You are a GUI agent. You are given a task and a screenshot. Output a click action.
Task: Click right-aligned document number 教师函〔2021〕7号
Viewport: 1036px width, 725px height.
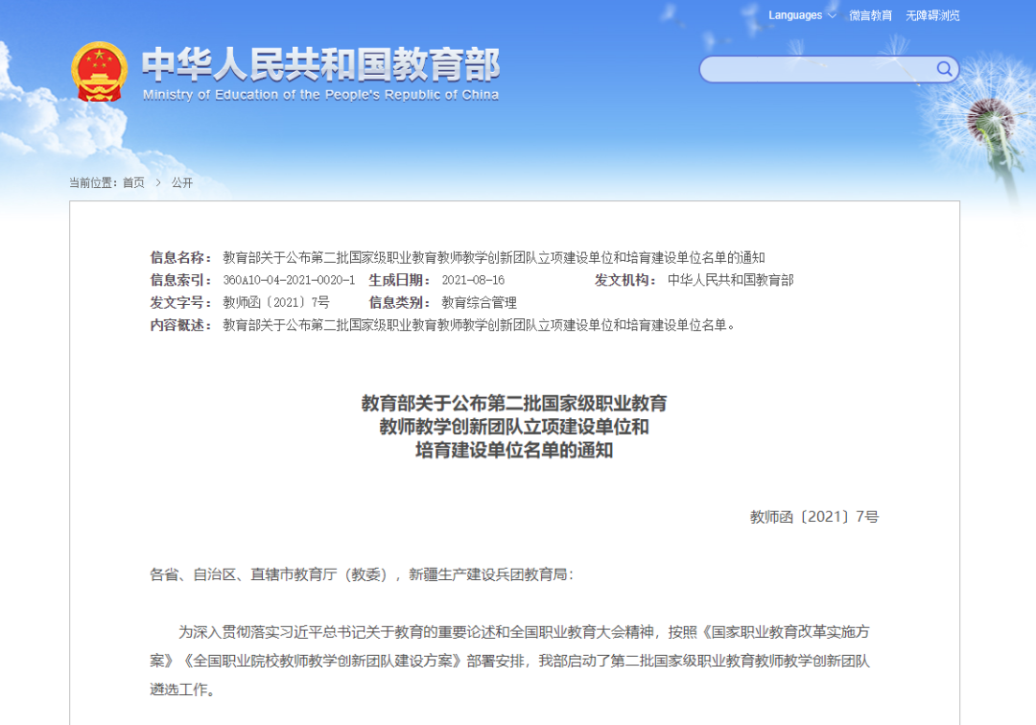pyautogui.click(x=813, y=517)
